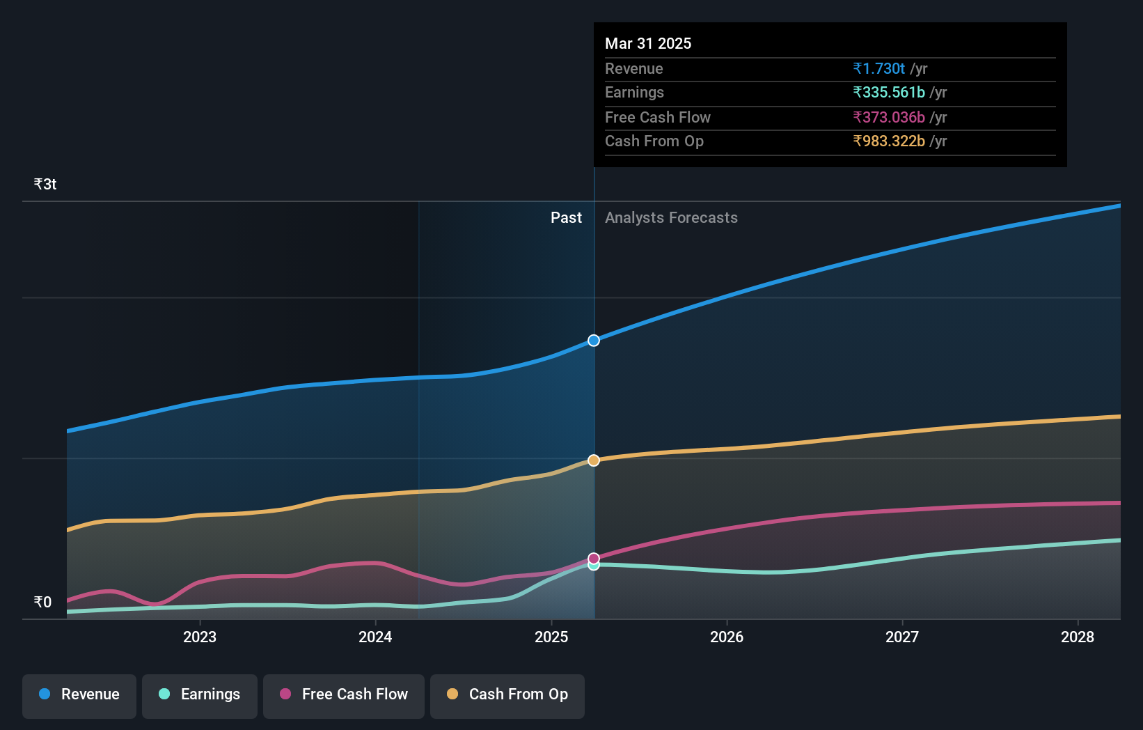Viewport: 1143px width, 730px height.
Task: Select the Cash From Op data point marker
Action: coord(594,460)
